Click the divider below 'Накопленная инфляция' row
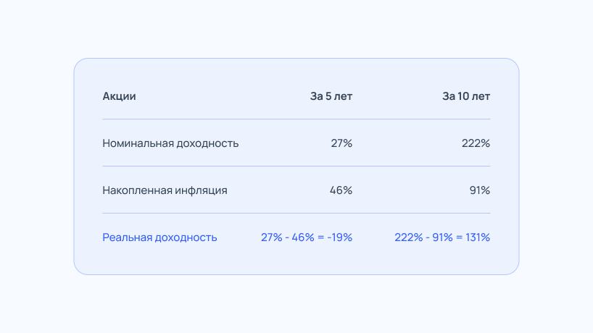 (296, 214)
